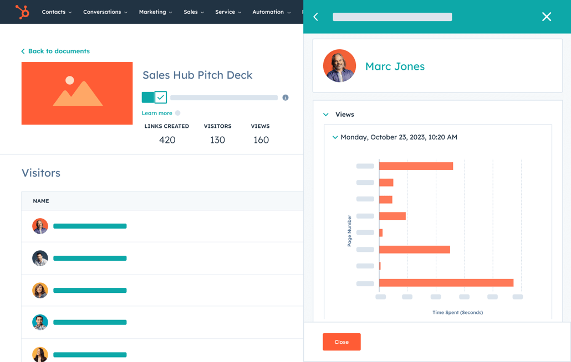
Task: Click the back arrow in the teal panel header
Action: coord(315,17)
